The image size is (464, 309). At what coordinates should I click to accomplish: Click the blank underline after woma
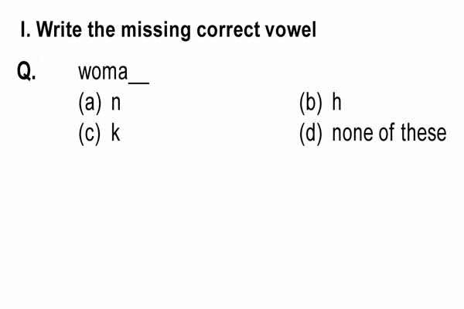[138, 83]
